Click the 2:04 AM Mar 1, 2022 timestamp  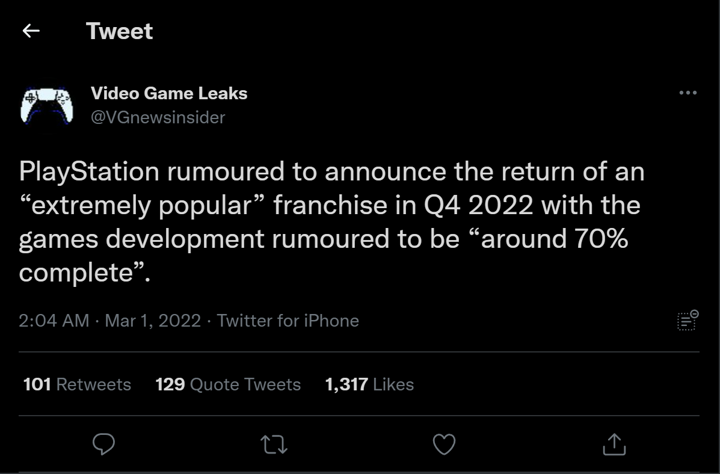[109, 321]
